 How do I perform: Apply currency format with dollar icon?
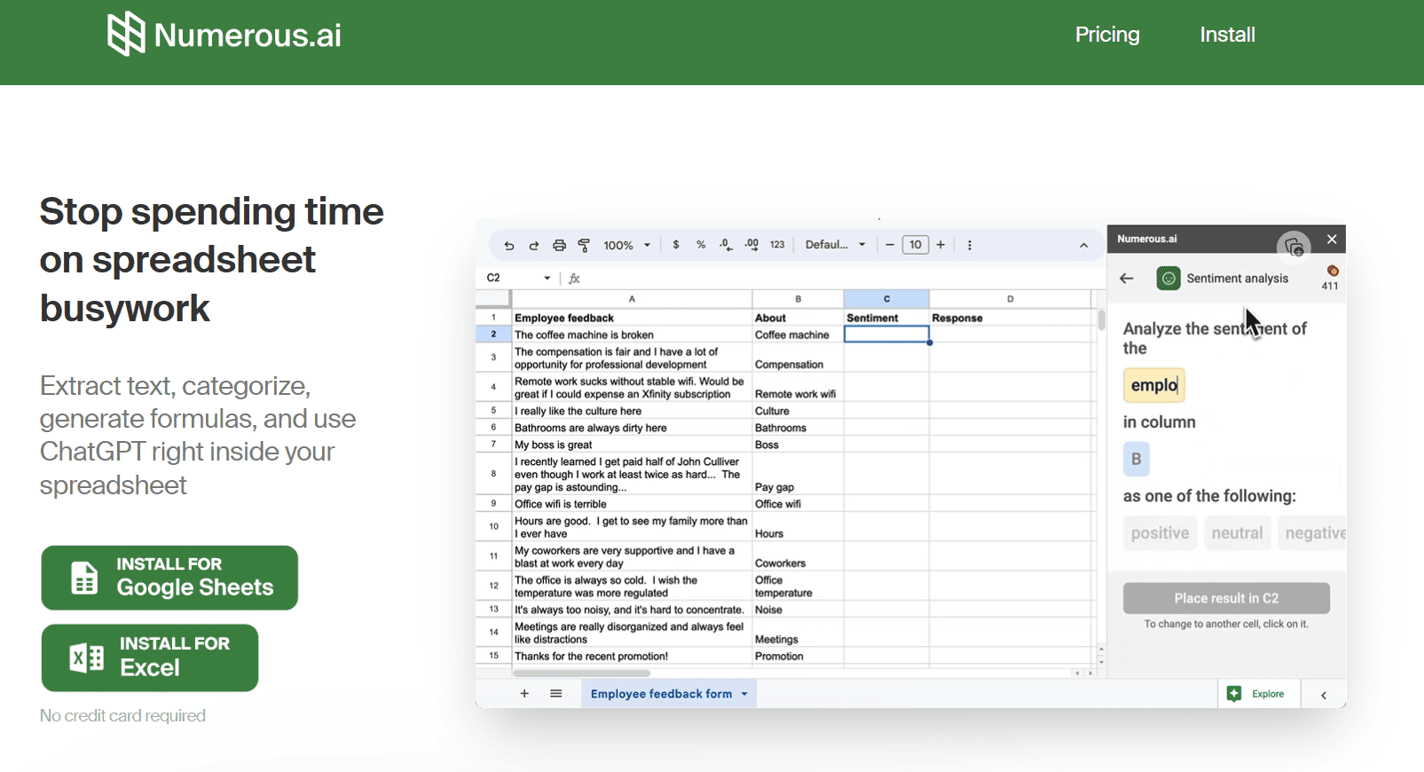pyautogui.click(x=676, y=245)
